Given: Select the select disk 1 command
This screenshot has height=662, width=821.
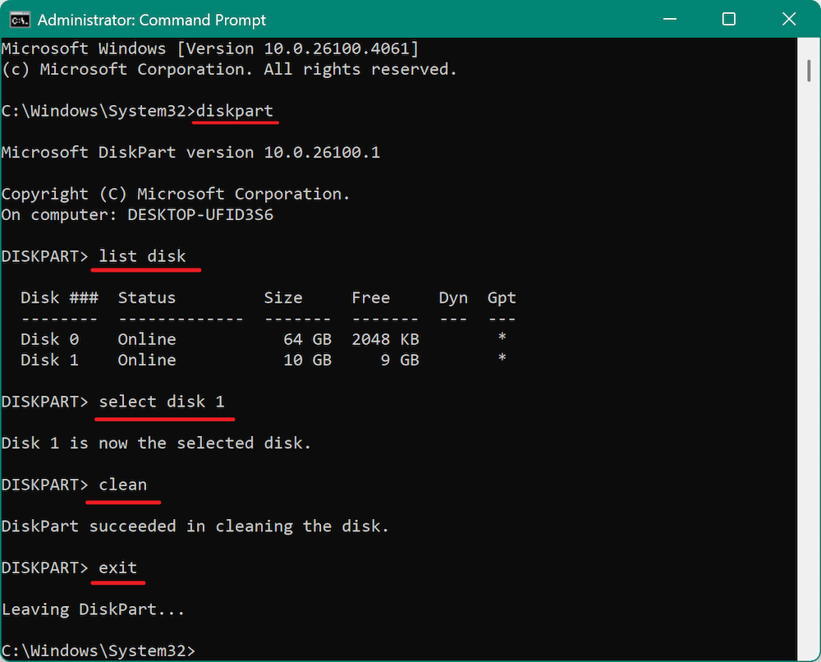Looking at the screenshot, I should [164, 401].
